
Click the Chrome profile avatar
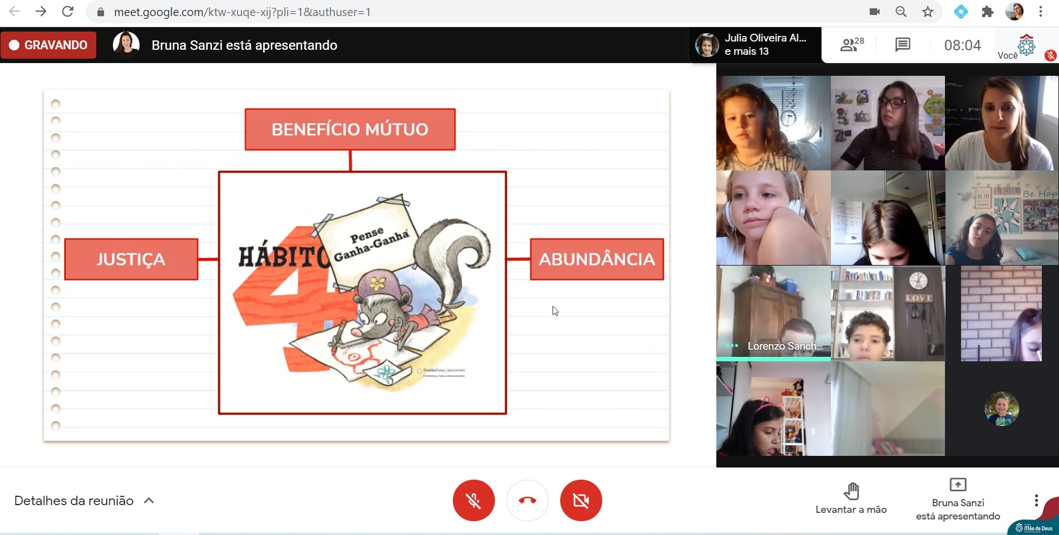(x=1014, y=12)
